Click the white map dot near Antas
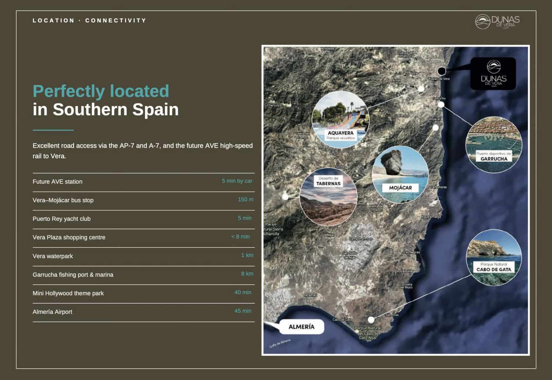This screenshot has height=380, width=552. (421, 89)
